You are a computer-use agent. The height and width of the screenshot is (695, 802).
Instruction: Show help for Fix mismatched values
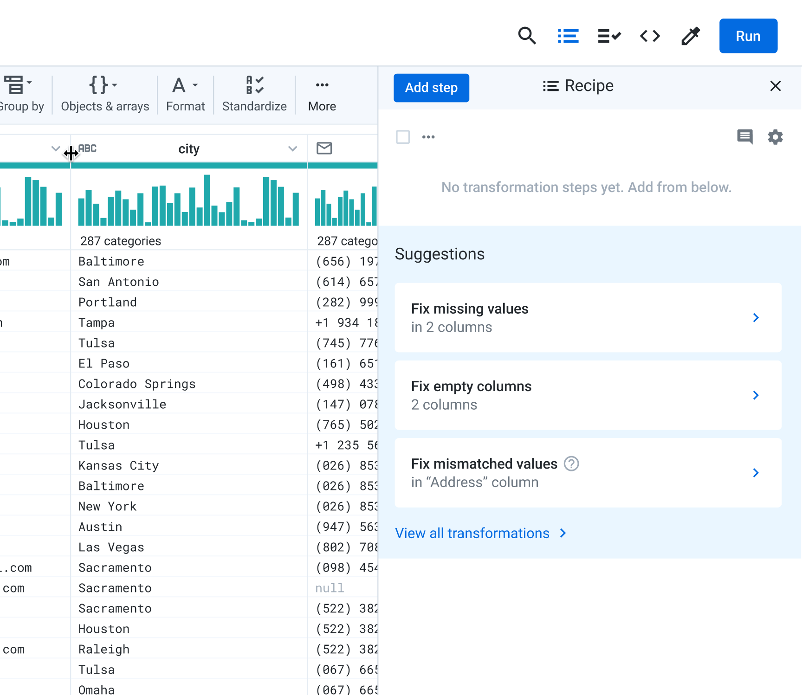click(x=571, y=463)
